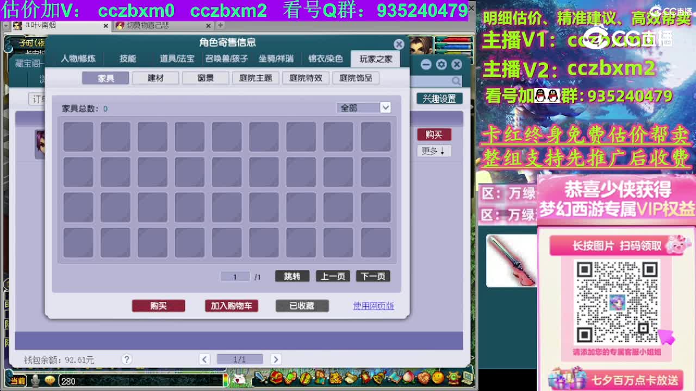
Task: Select the 庭院特效 sub-category
Action: [x=306, y=78]
